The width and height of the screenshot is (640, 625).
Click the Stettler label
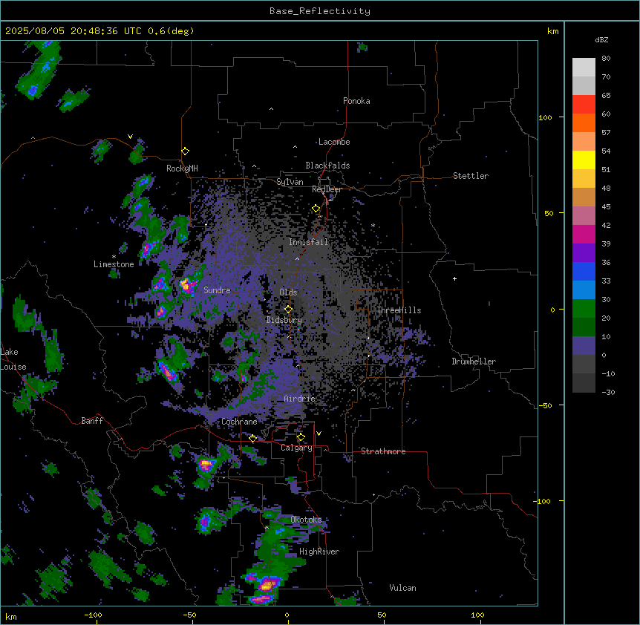click(x=471, y=176)
